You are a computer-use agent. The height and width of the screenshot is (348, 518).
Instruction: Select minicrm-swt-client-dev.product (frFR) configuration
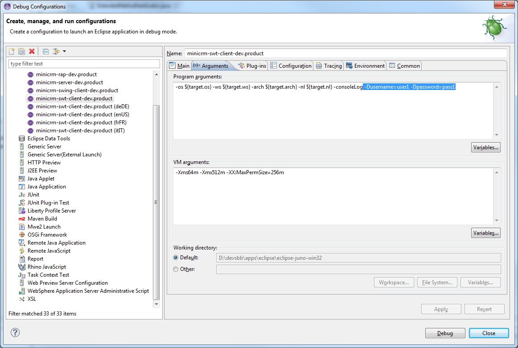click(x=81, y=122)
